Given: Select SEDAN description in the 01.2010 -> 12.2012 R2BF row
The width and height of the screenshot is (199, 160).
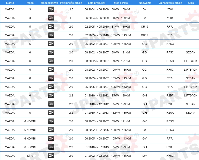Looking at the screenshot, I should point(191,104).
